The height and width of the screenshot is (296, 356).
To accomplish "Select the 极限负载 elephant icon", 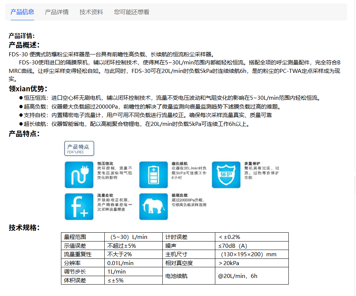I will pyautogui.click(x=153, y=207).
